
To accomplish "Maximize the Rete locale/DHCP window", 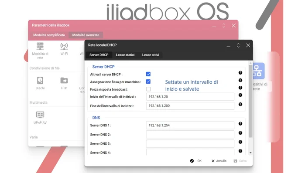I will click(238, 45).
